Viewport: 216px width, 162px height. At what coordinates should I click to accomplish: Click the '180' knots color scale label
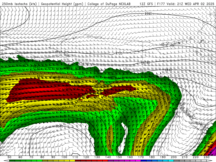152,157
